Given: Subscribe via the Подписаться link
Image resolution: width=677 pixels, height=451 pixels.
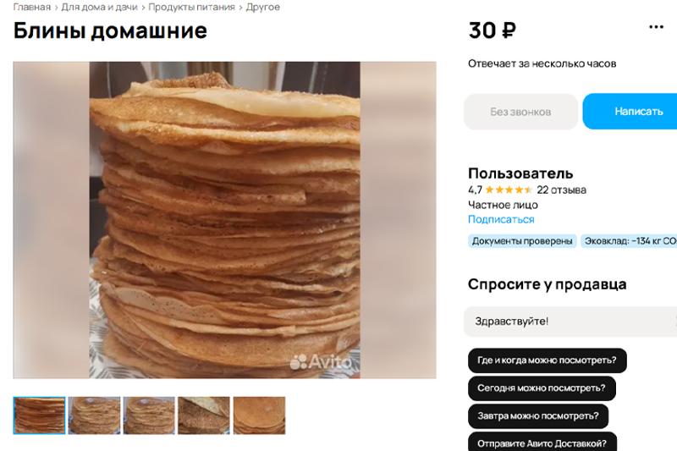Looking at the screenshot, I should coord(501,219).
